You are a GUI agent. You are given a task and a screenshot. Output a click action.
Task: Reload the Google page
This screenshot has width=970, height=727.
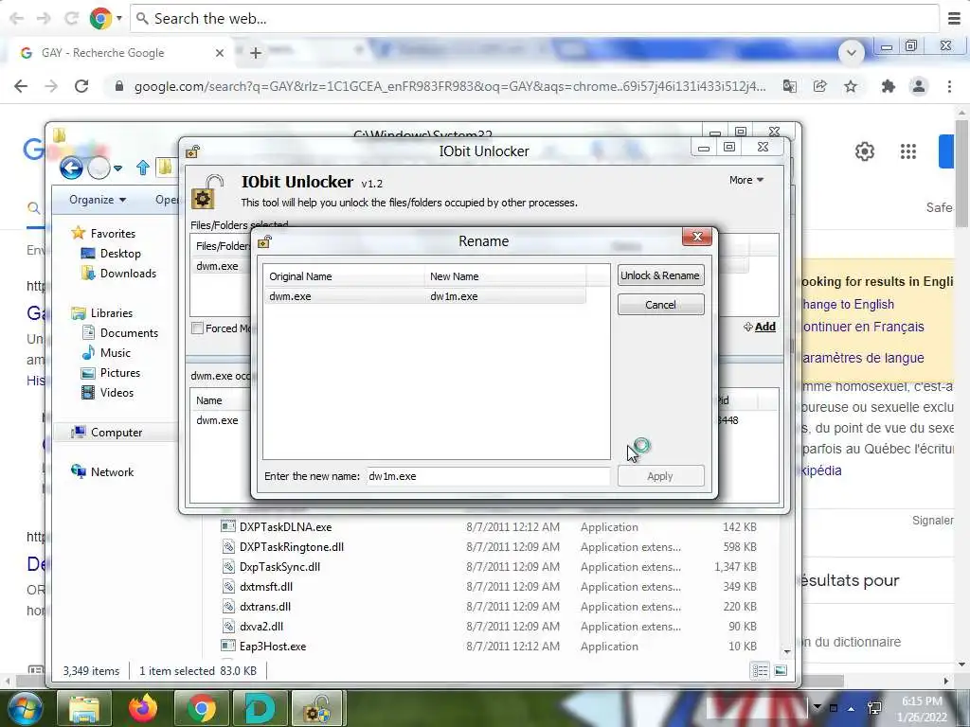[x=81, y=86]
